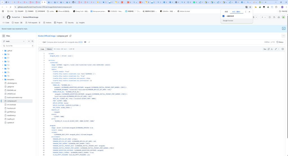Open file search magnifier in Files panel
This screenshot has height=156, width=288.
point(33,41)
